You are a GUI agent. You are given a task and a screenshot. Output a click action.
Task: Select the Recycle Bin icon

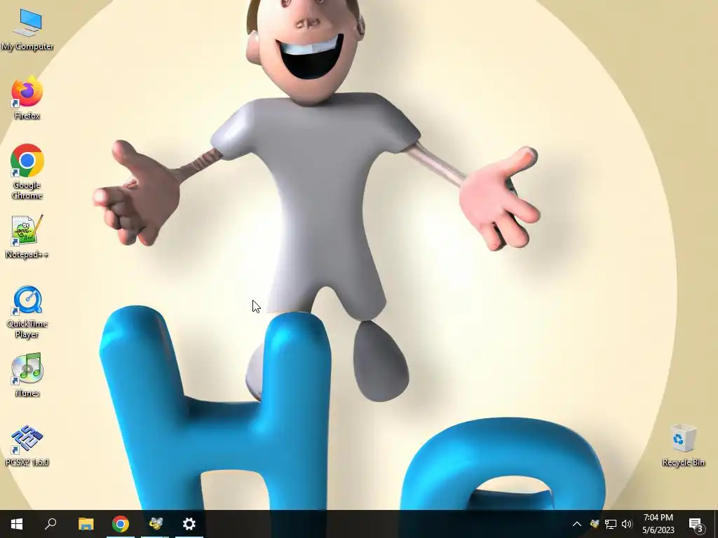pos(683,445)
